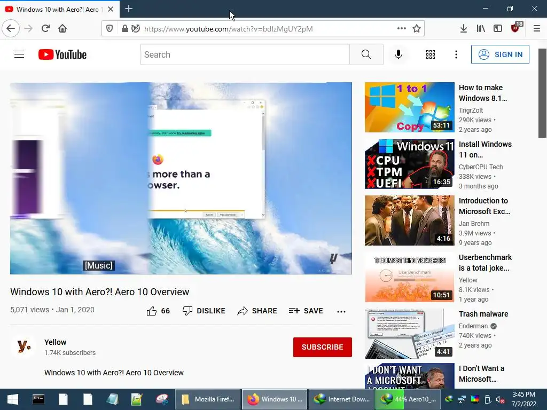The width and height of the screenshot is (547, 410).
Task: Save the video to a playlist
Action: [x=306, y=311]
